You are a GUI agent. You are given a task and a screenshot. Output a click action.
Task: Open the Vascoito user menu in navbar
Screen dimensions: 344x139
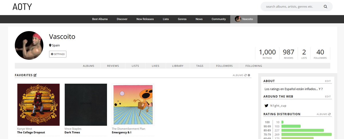point(244,19)
